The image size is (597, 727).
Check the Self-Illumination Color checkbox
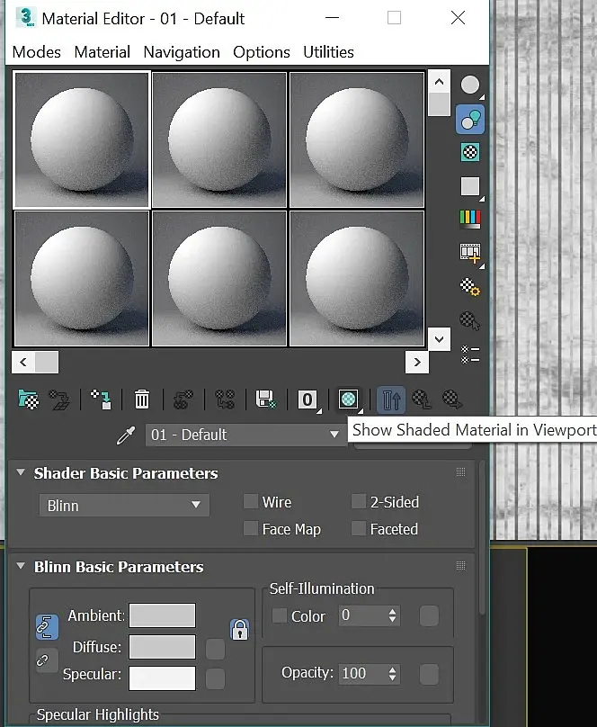click(x=280, y=615)
